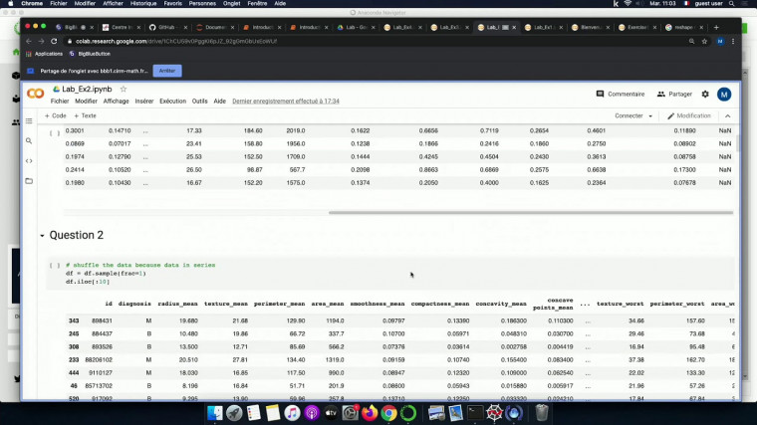Click the Colab CO logo
Viewport: 757px width, 425px height.
pyautogui.click(x=35, y=94)
